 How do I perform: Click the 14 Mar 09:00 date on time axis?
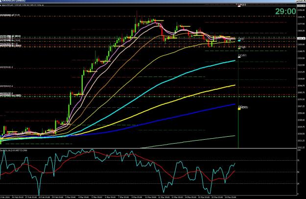[x=190, y=197]
